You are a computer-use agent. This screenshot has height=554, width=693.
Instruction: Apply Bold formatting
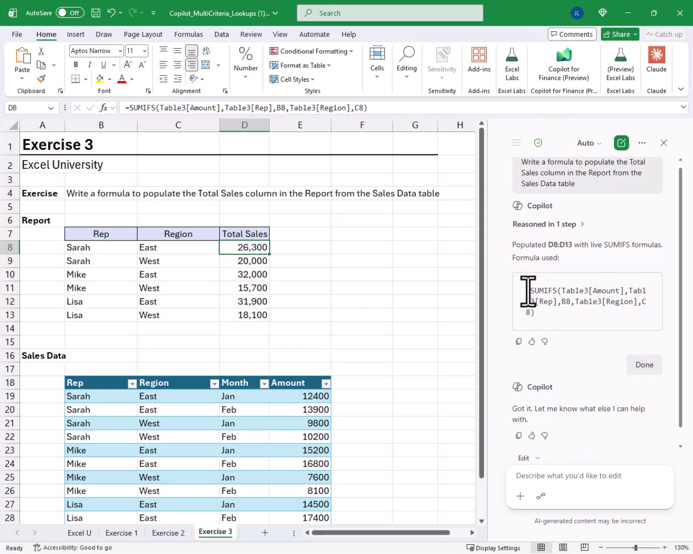tap(76, 65)
